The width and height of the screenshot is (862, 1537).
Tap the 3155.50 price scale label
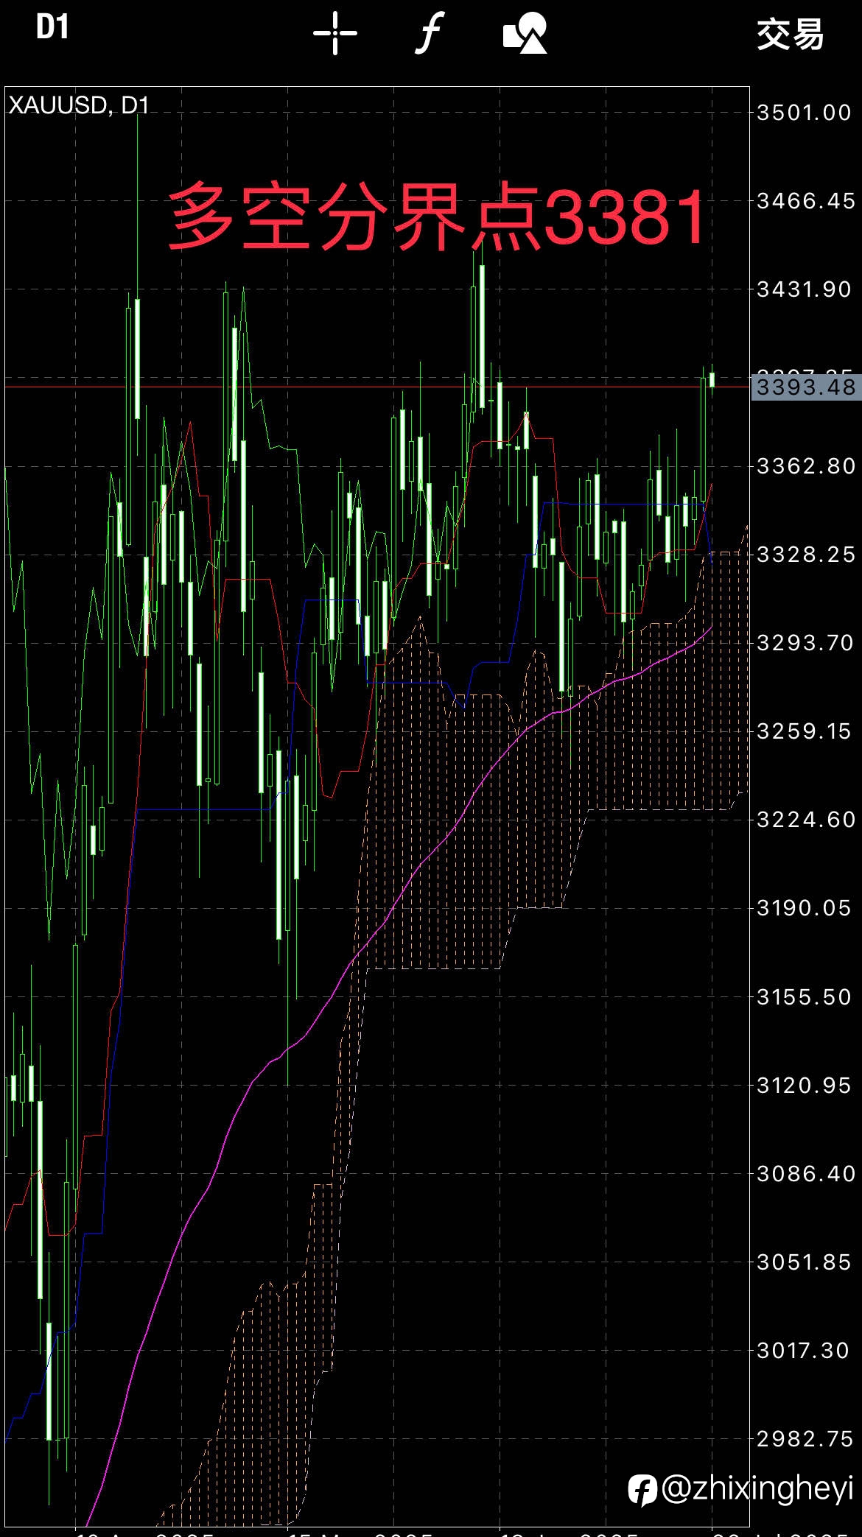(804, 997)
